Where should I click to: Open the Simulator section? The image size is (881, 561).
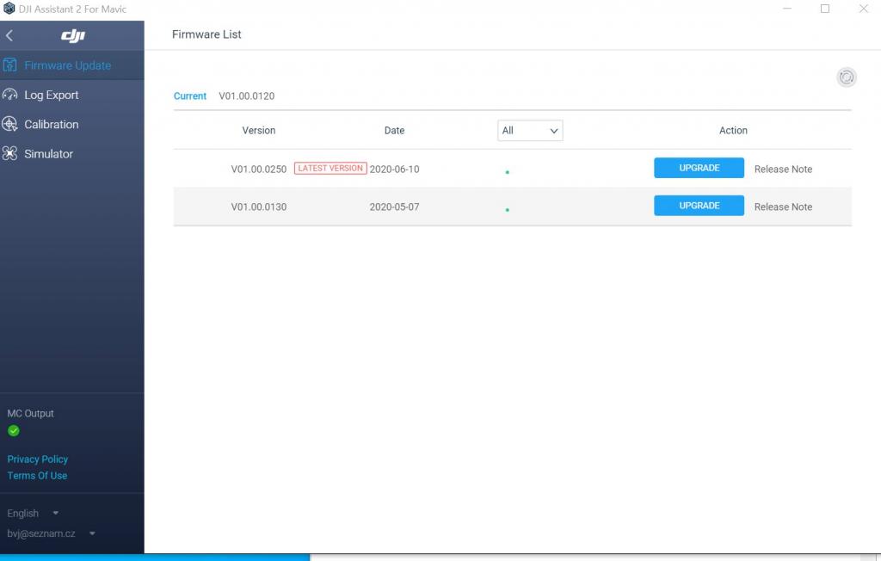point(48,154)
